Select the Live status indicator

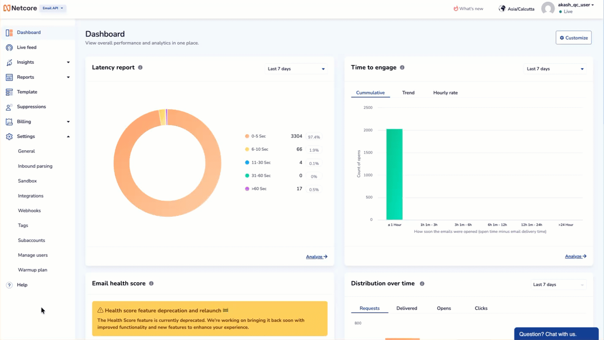[x=567, y=11]
